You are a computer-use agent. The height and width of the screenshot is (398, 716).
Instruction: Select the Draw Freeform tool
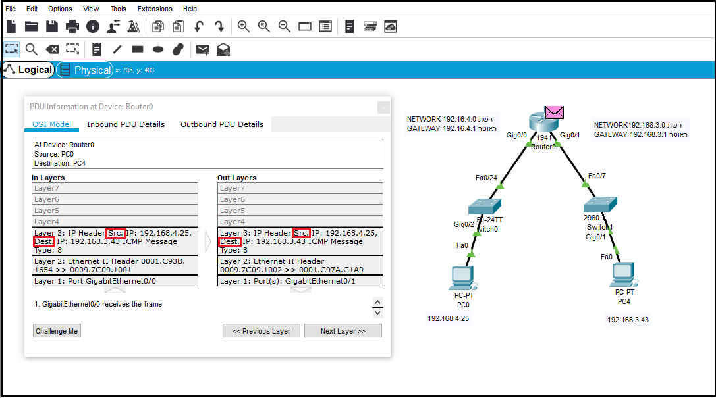click(x=178, y=49)
